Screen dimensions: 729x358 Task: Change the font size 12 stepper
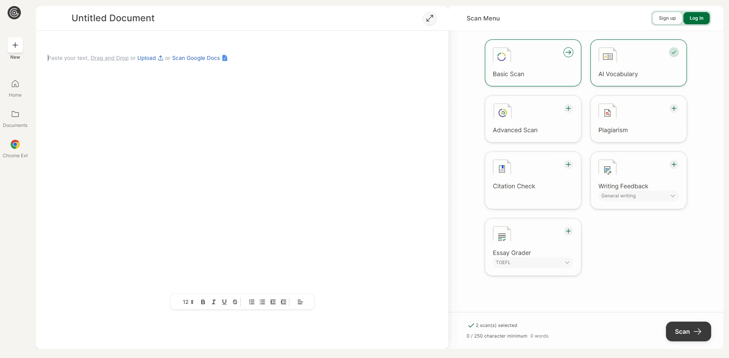188,302
